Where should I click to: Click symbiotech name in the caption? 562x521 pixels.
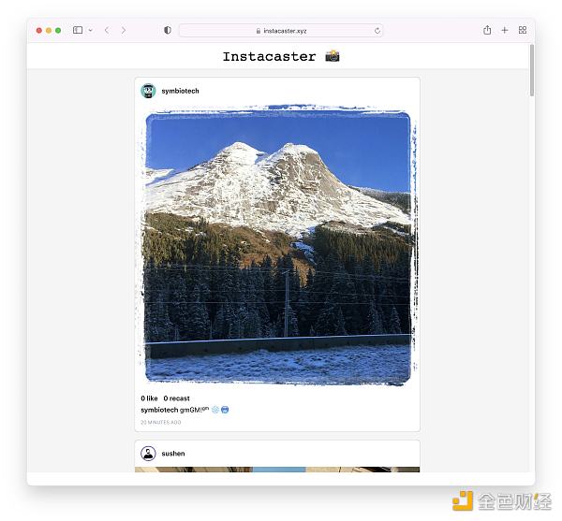pos(159,410)
